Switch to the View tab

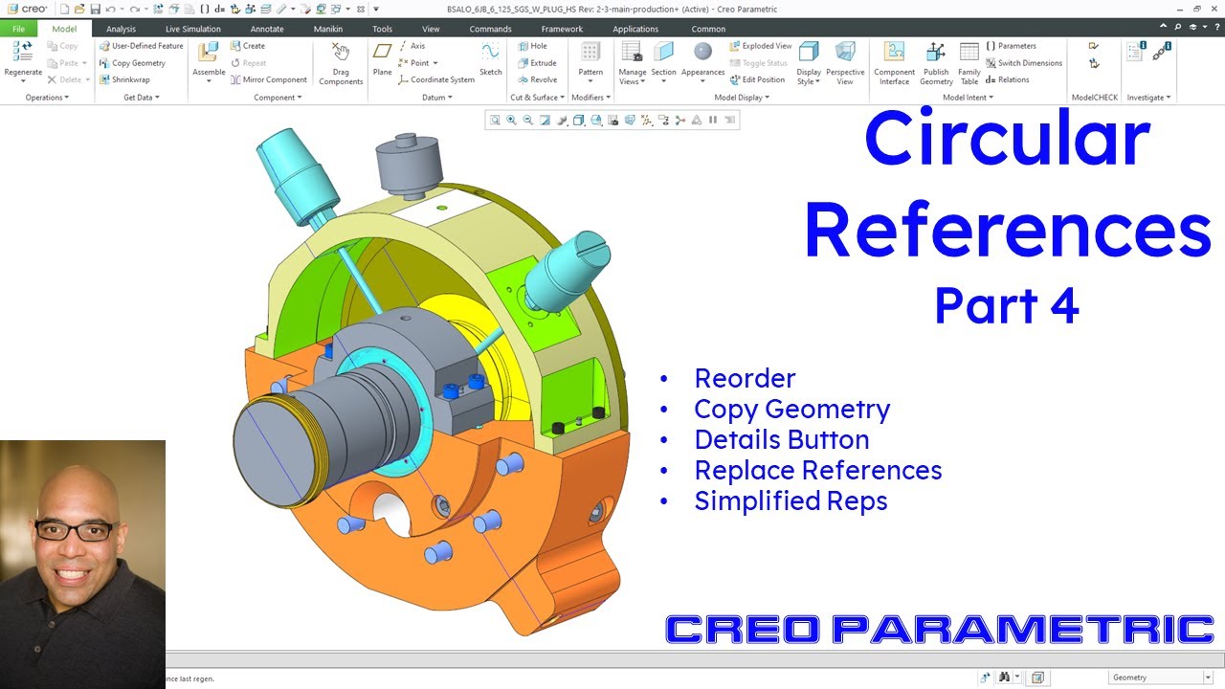(431, 29)
